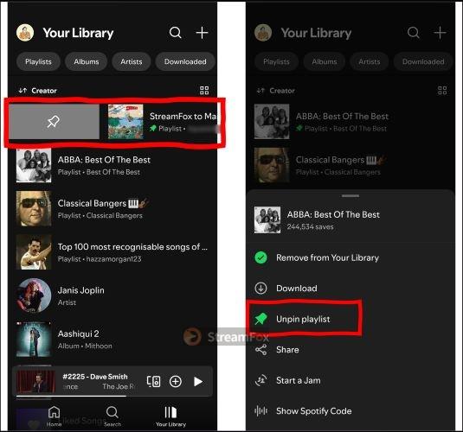Filter library by Playlists chip

[38, 61]
